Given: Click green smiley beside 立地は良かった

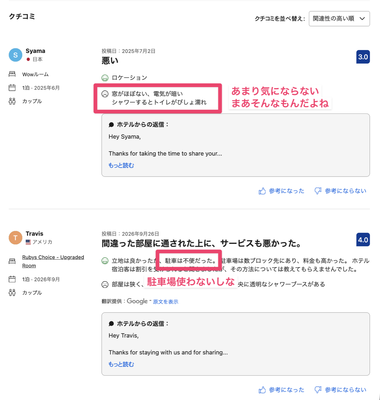Looking at the screenshot, I should point(105,261).
